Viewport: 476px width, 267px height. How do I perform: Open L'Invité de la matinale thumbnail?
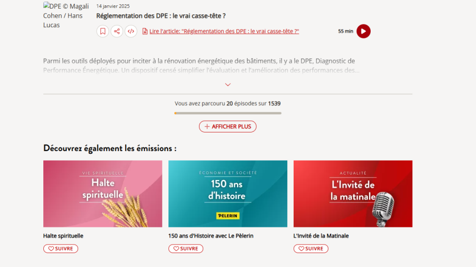353,194
